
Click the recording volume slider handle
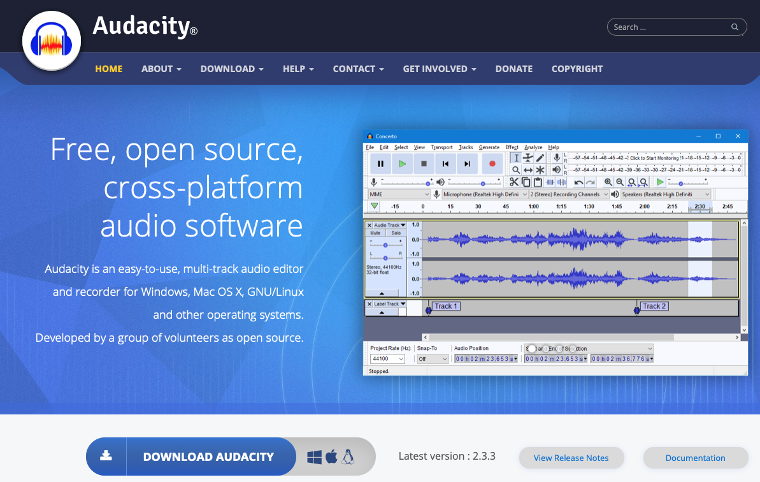[428, 184]
